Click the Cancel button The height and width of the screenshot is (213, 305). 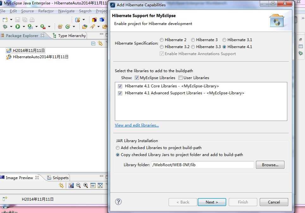click(274, 202)
